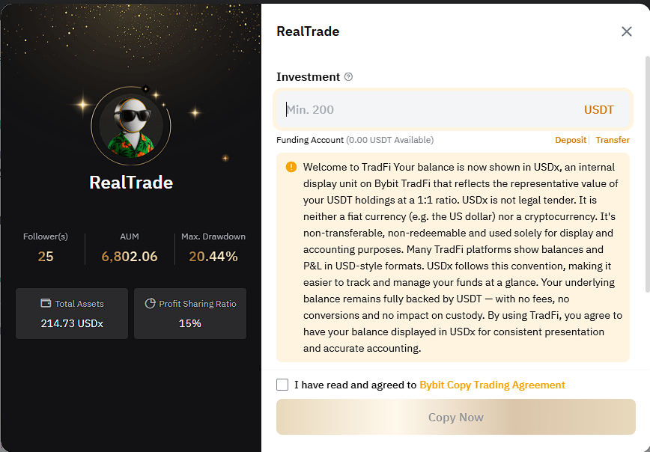Click the Deposit link
Screen dimensions: 650x452
(571, 140)
